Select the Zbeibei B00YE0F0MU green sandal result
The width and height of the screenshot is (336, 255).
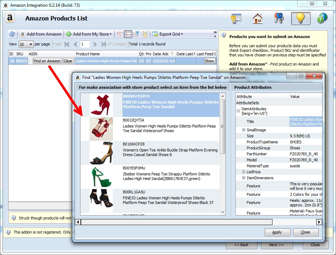click(150, 177)
